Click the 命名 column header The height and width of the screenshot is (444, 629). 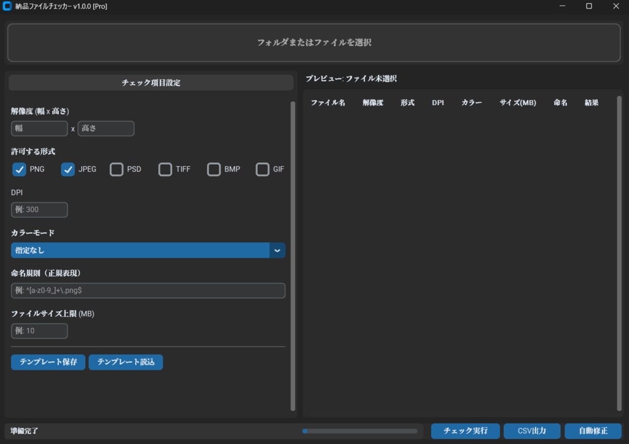(x=560, y=103)
